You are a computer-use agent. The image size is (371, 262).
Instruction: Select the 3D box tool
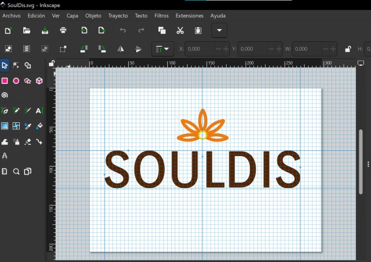[39, 81]
